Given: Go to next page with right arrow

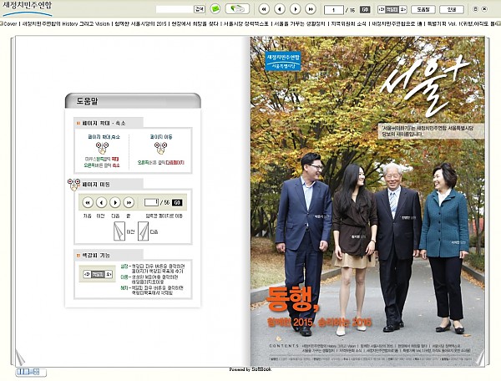Looking at the screenshot, I should 296,9.
